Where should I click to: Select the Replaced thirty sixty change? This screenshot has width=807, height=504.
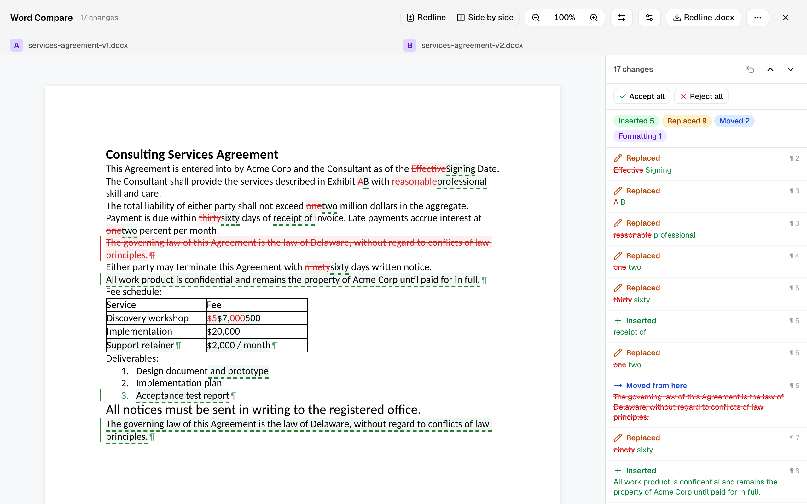tap(706, 294)
